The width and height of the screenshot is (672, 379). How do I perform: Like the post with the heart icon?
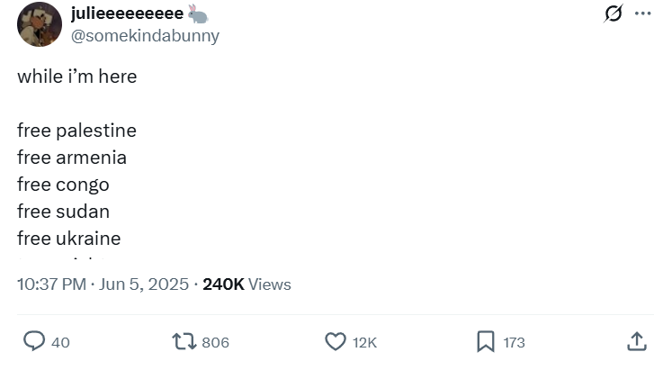click(x=335, y=341)
